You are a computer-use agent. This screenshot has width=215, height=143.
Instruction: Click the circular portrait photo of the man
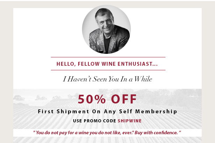[x=106, y=29]
